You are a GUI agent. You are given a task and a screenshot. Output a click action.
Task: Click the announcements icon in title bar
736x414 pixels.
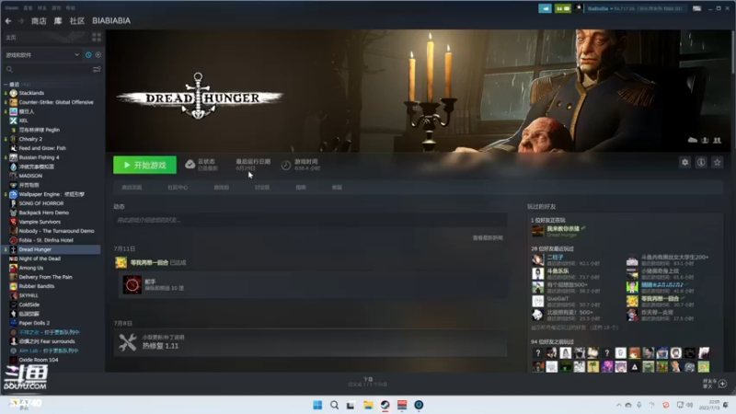[x=545, y=8]
